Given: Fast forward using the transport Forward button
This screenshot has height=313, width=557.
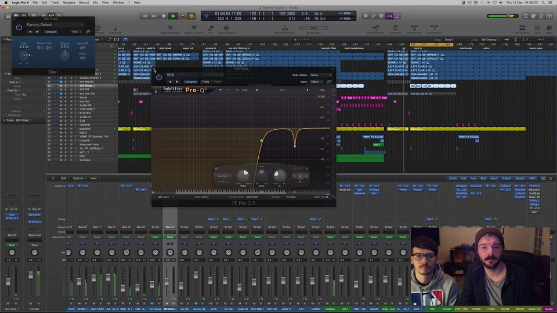Looking at the screenshot, I should coord(154,16).
